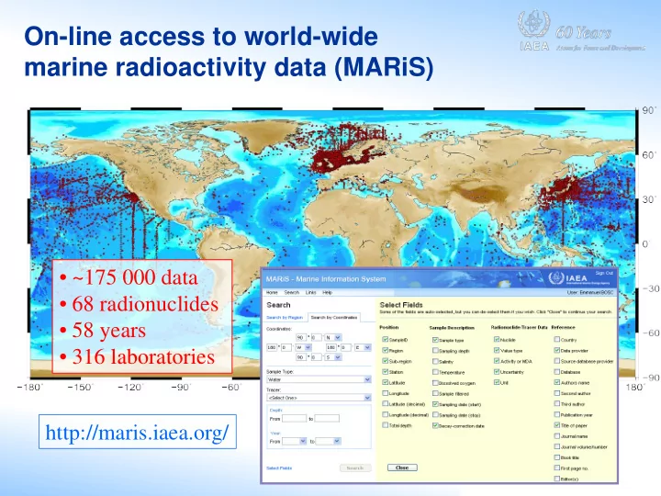This screenshot has height=496, width=661.
Task: Open the north latitude N dropdown
Action: pyautogui.click(x=332, y=337)
